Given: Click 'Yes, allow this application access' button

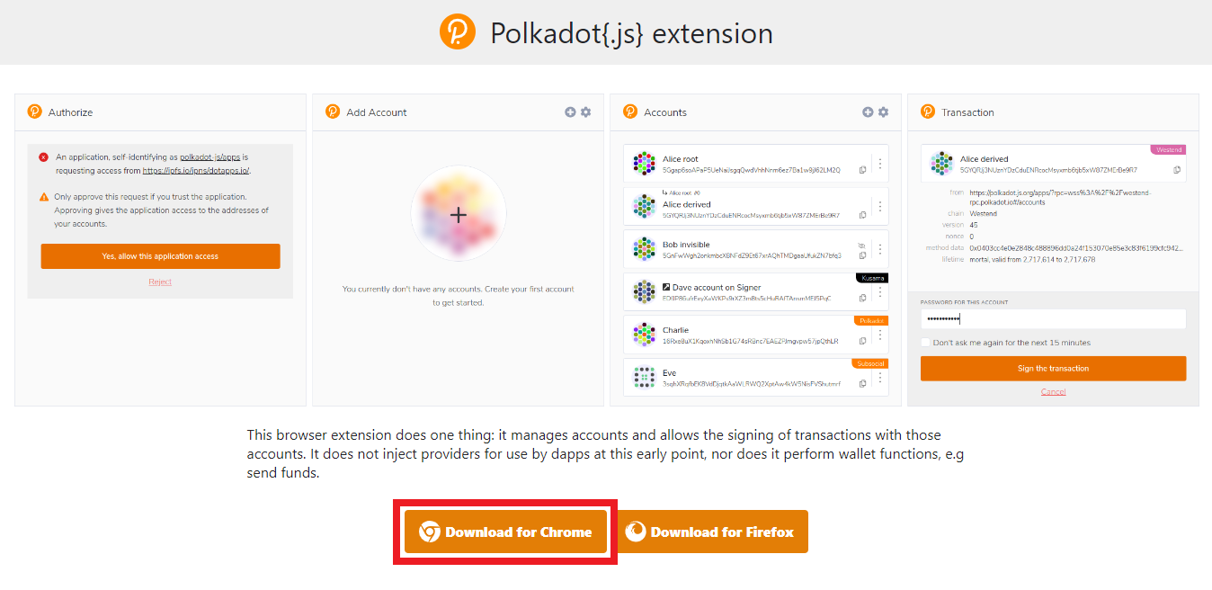Looking at the screenshot, I should [x=160, y=256].
